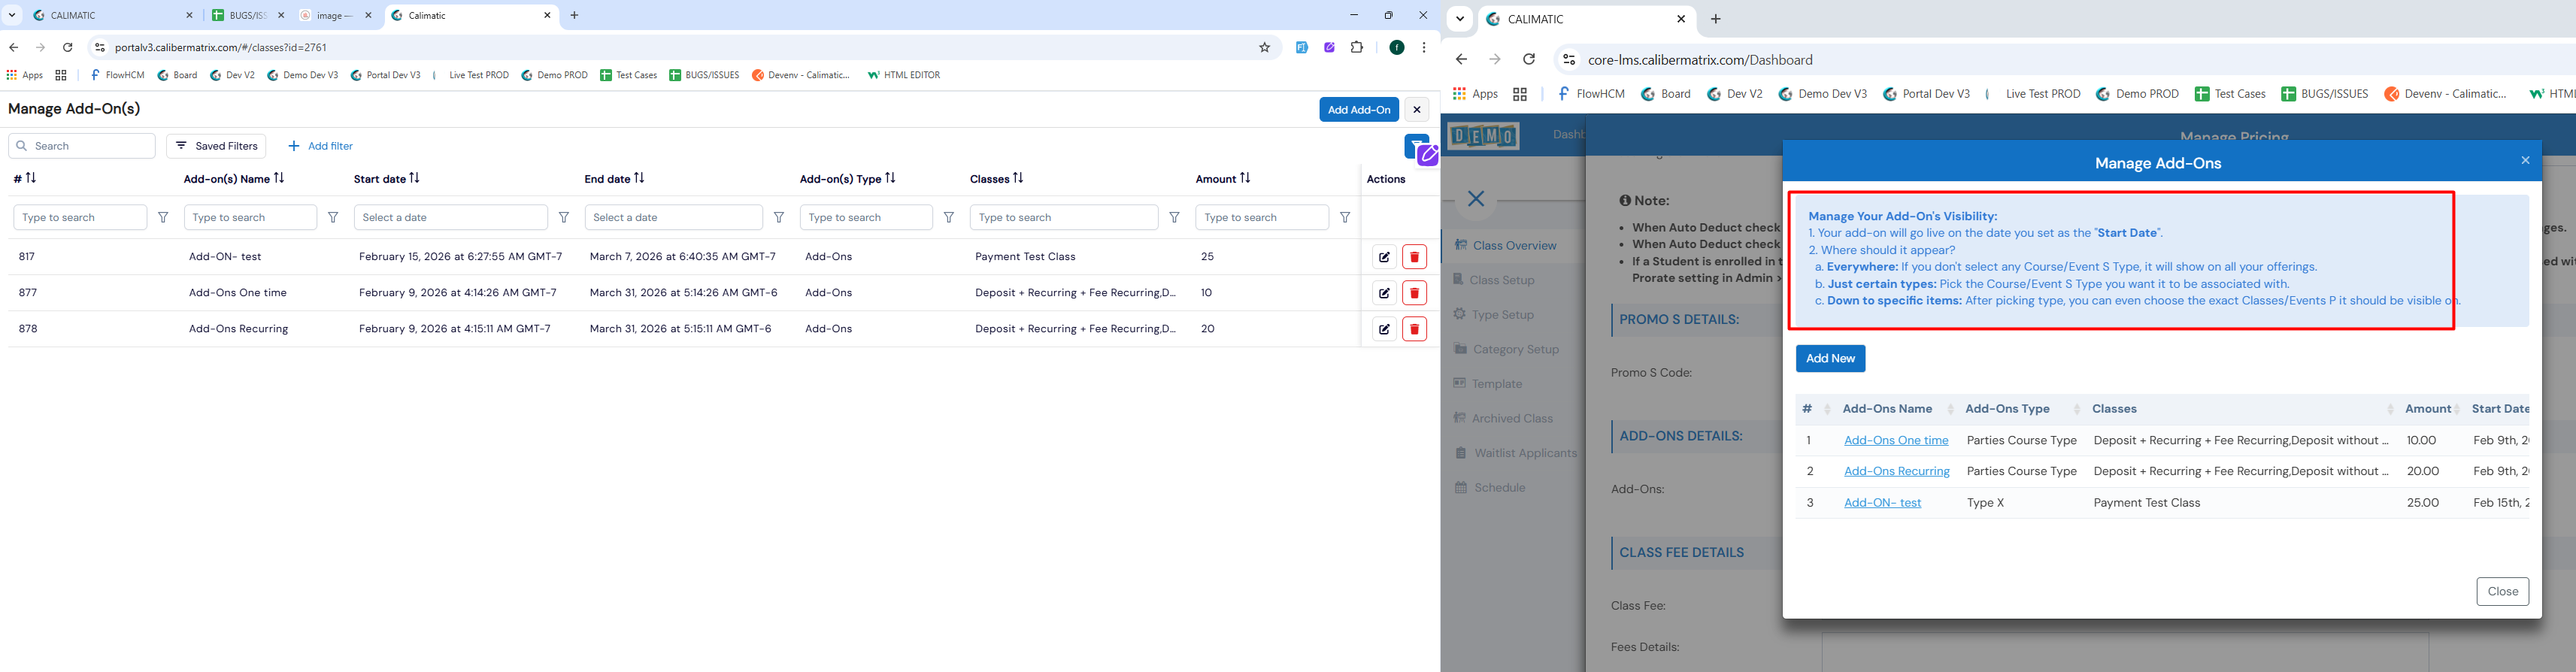Sort by Add-on(s) Name column
Screen dimensions: 2576x672
279,178
